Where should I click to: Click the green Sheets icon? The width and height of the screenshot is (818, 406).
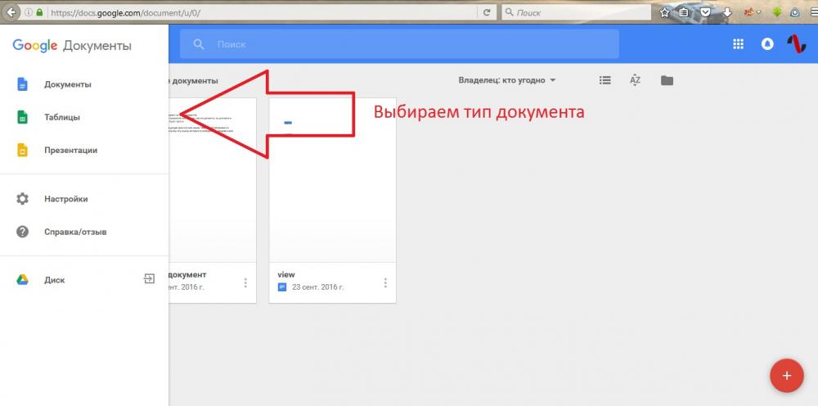click(22, 117)
